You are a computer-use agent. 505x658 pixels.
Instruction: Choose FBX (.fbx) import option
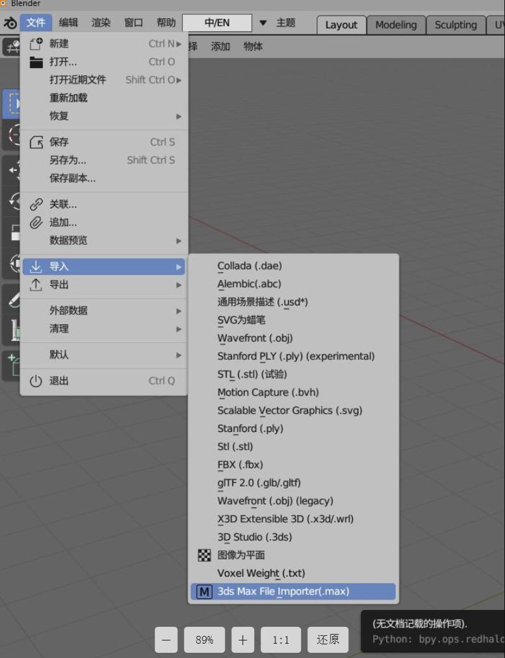[240, 464]
